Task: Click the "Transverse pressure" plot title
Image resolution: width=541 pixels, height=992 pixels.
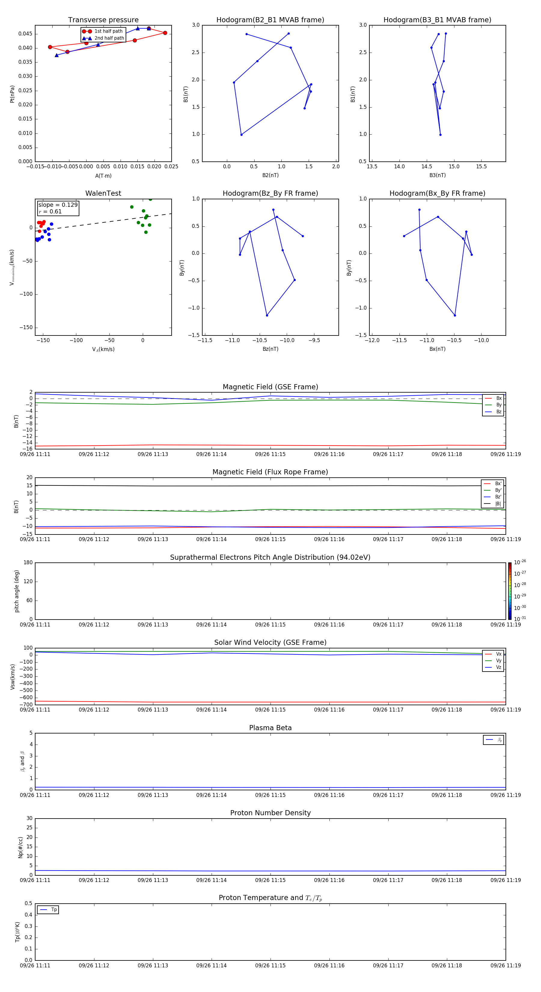Action: pos(103,20)
